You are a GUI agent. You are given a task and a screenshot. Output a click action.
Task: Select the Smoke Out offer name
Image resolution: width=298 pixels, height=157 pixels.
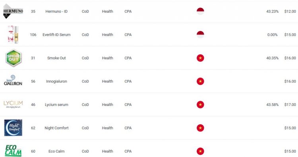point(56,58)
